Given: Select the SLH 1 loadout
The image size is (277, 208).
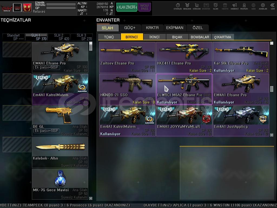Looking at the screenshot, I should (x=36, y=37).
